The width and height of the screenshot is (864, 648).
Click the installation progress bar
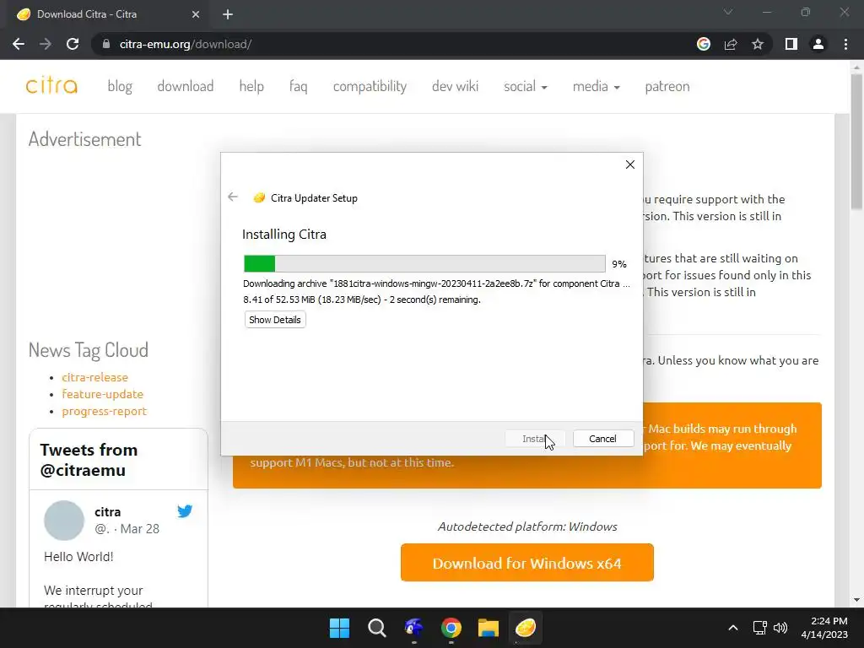(424, 263)
